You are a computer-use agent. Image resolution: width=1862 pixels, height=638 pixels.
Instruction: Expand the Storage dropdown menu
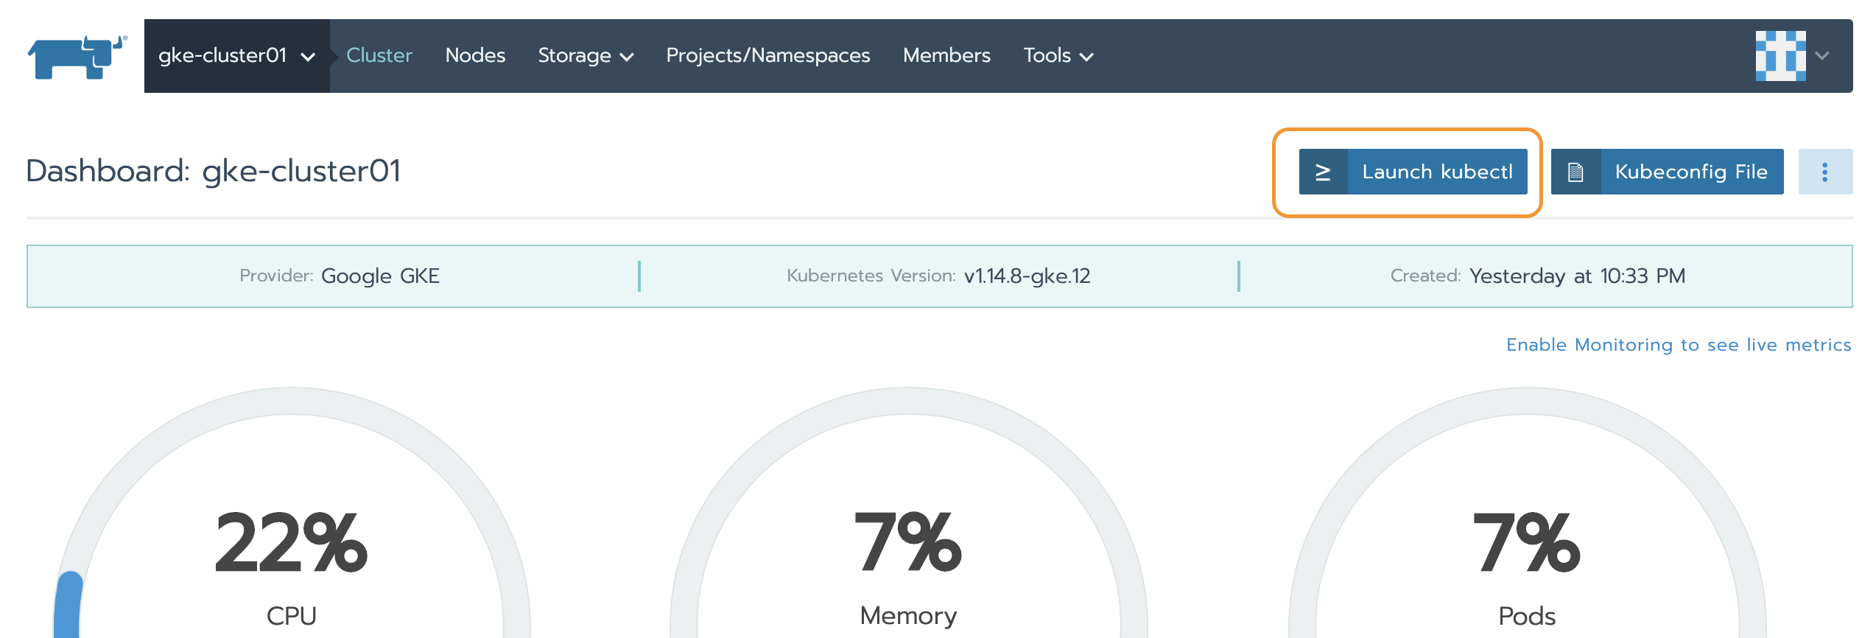pyautogui.click(x=586, y=56)
